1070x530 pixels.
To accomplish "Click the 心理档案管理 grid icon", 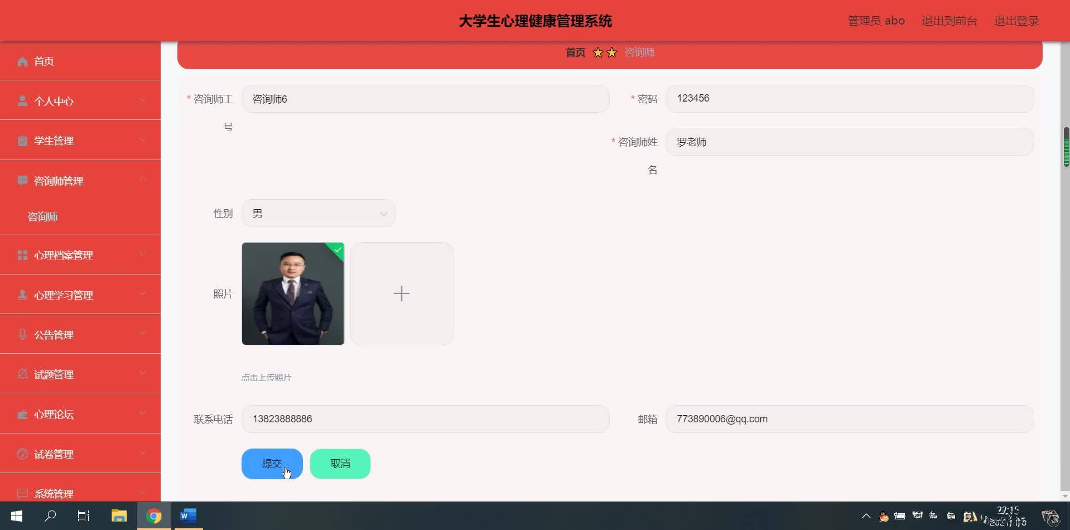I will point(22,255).
